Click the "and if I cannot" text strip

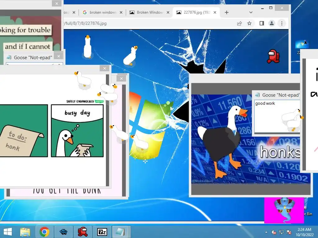[28, 46]
